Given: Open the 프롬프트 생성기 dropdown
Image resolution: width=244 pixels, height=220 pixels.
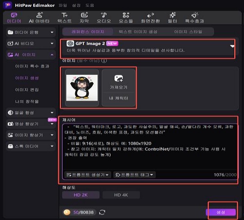Looking at the screenshot, I should point(88,175).
